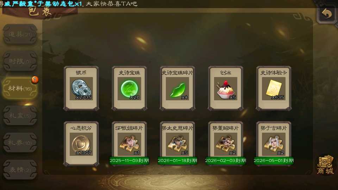Open the 商城 shop chest
The image size is (338, 190).
pyautogui.click(x=325, y=165)
